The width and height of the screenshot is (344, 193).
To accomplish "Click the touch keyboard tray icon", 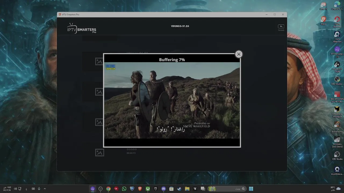I will pos(33,189).
